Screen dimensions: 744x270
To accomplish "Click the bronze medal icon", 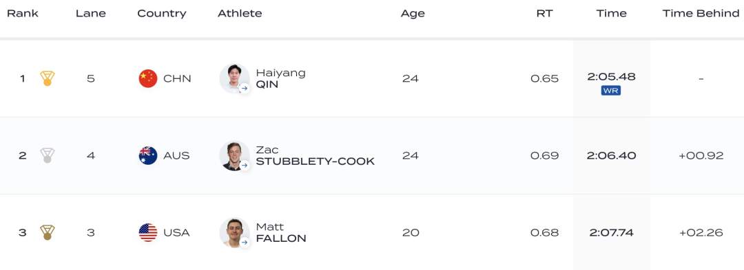I will (48, 233).
